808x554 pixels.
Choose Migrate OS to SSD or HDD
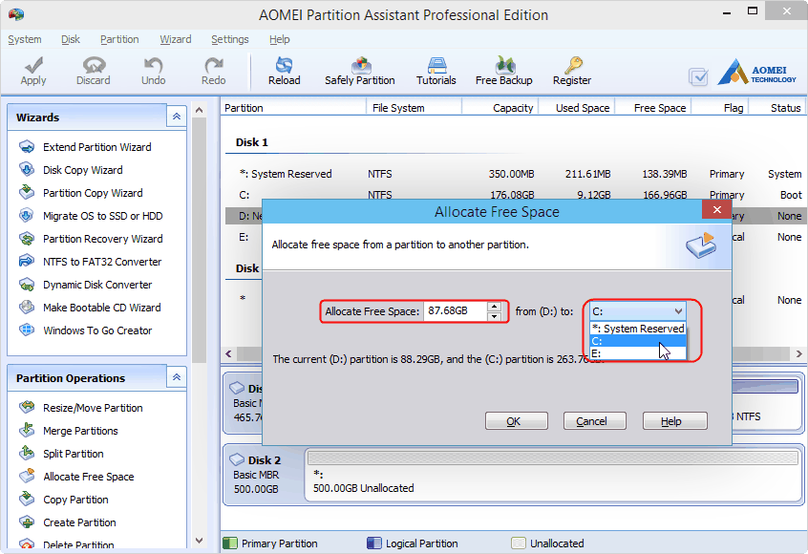tap(102, 216)
